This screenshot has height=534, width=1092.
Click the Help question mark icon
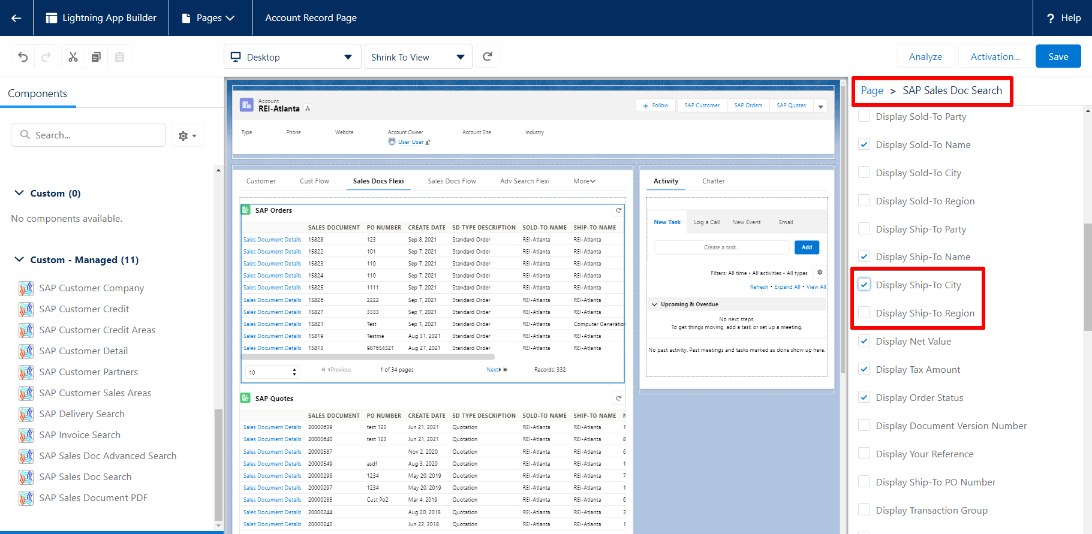1050,18
